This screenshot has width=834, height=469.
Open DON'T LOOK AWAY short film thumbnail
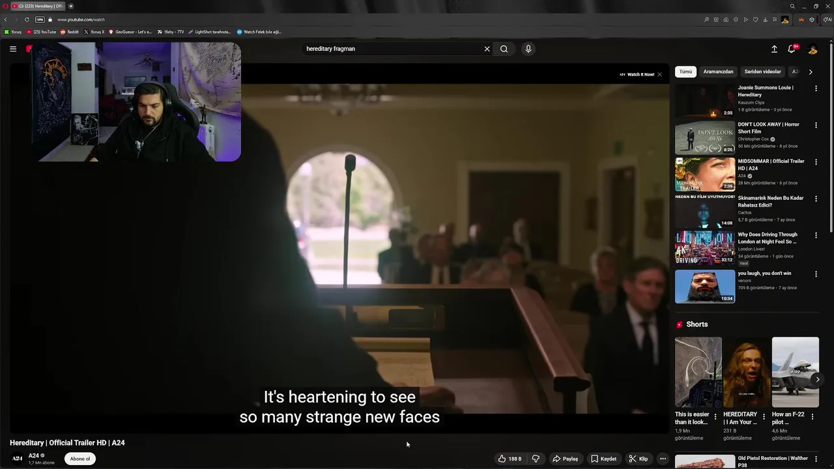pyautogui.click(x=705, y=137)
